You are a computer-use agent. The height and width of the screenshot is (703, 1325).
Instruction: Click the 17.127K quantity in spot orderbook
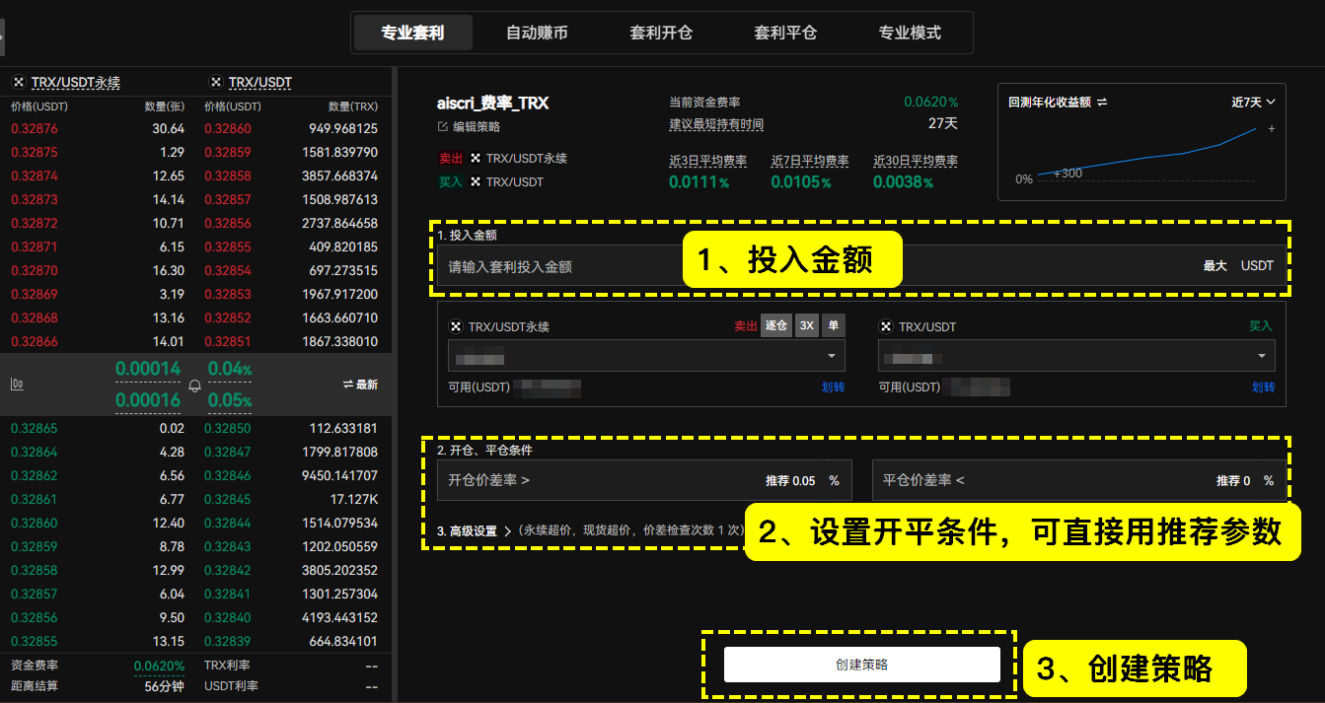(x=354, y=500)
